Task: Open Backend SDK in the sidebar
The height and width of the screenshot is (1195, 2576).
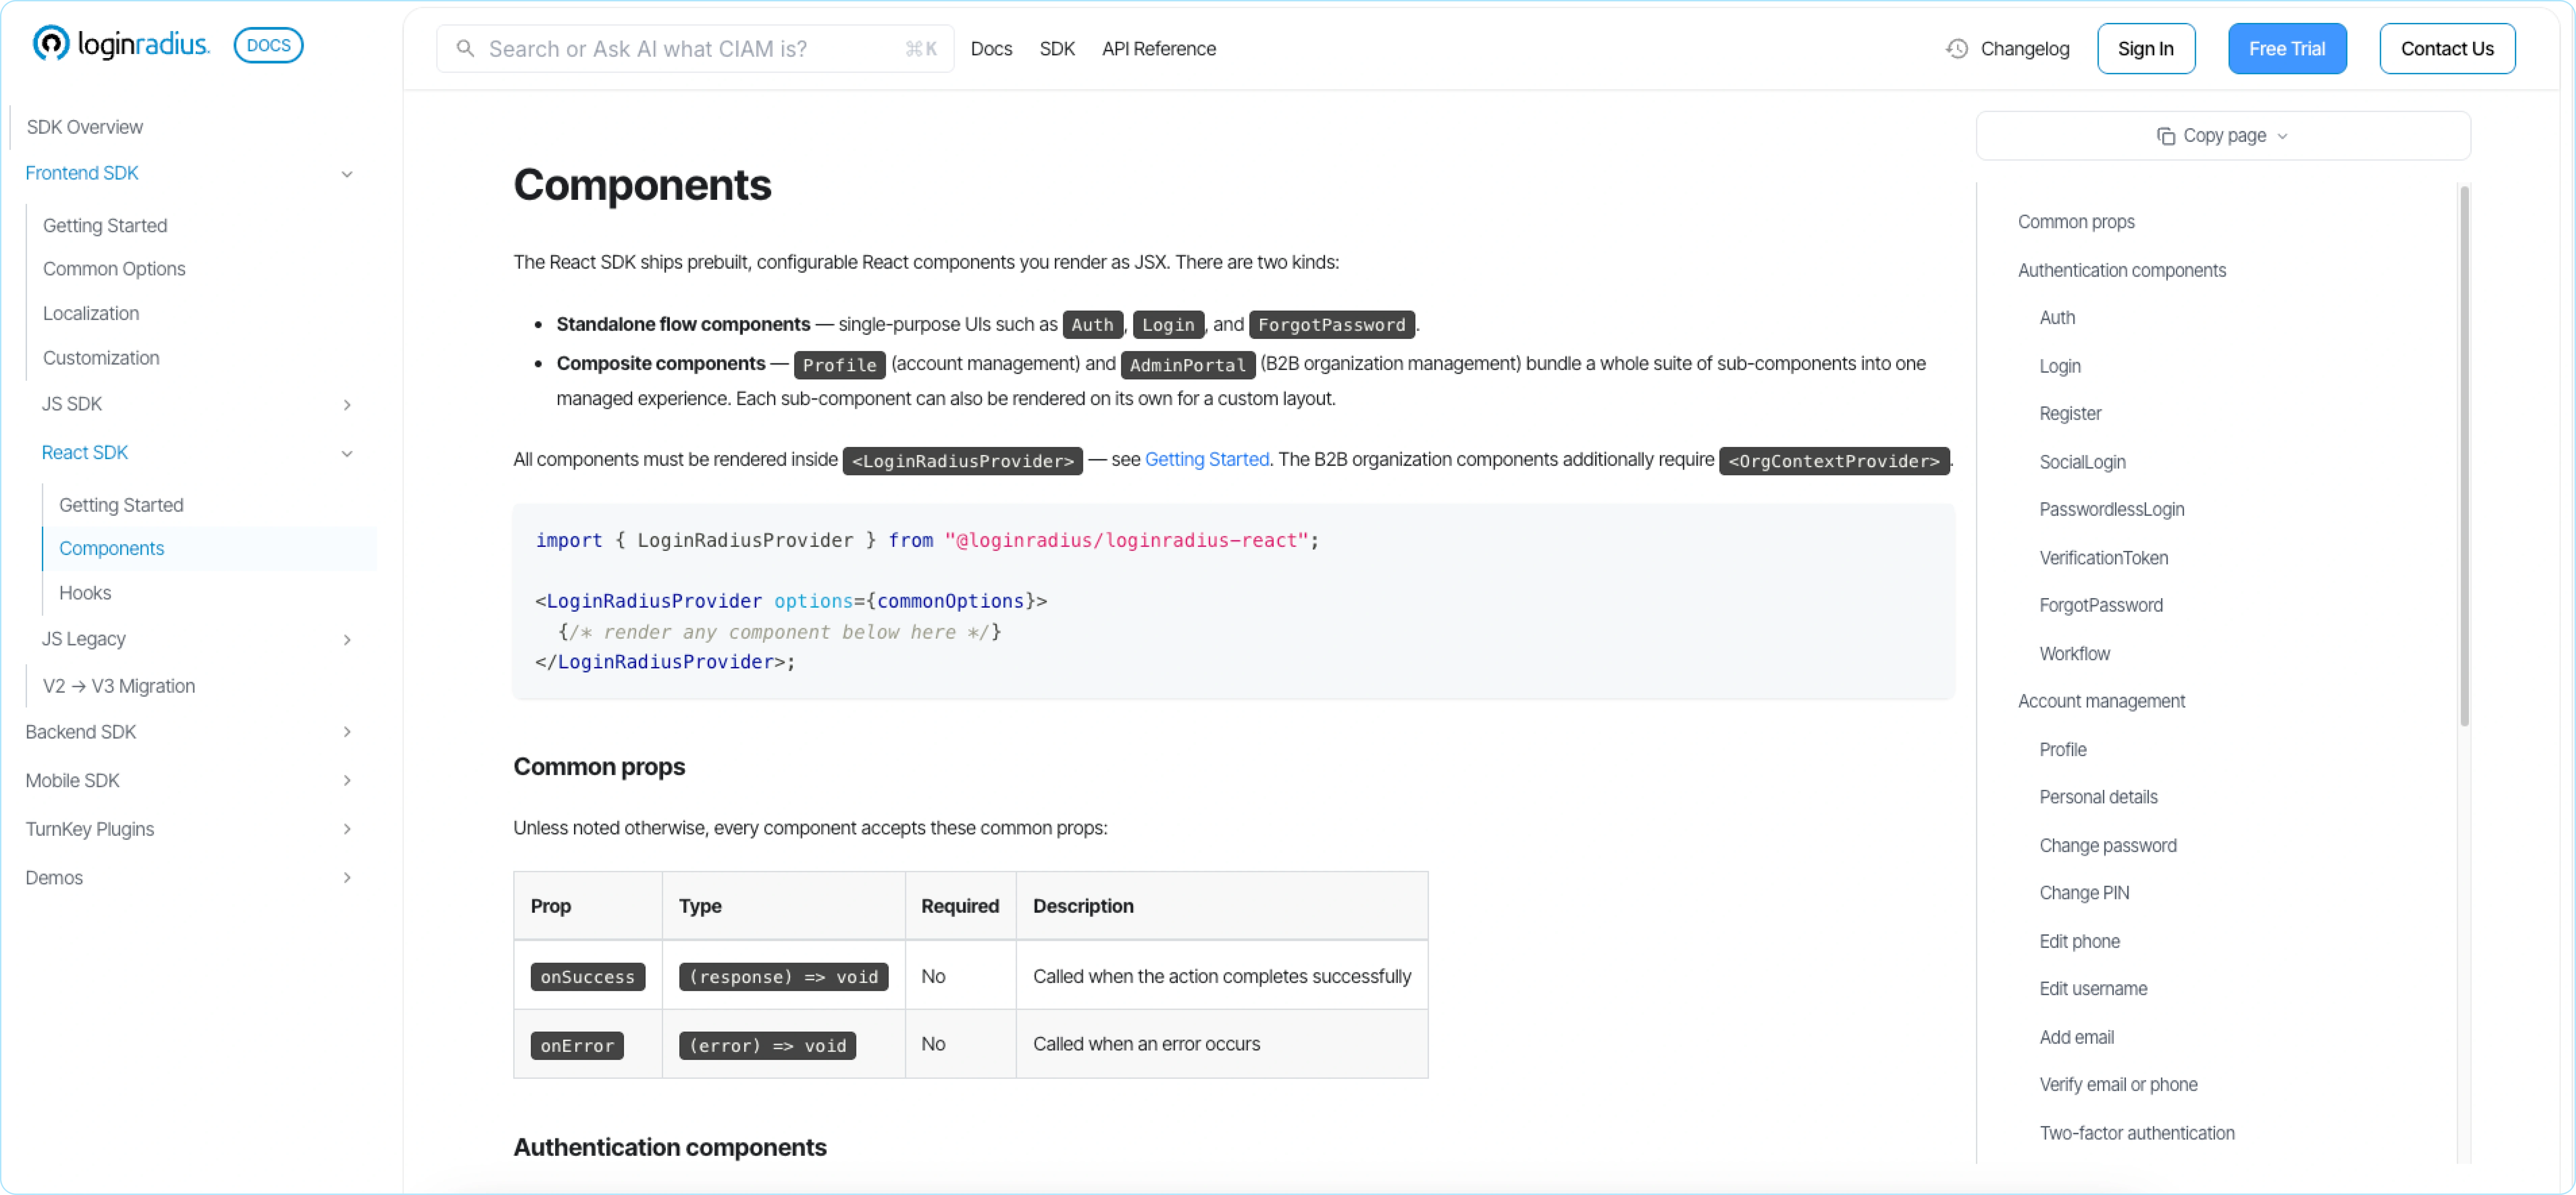Action: tap(81, 732)
